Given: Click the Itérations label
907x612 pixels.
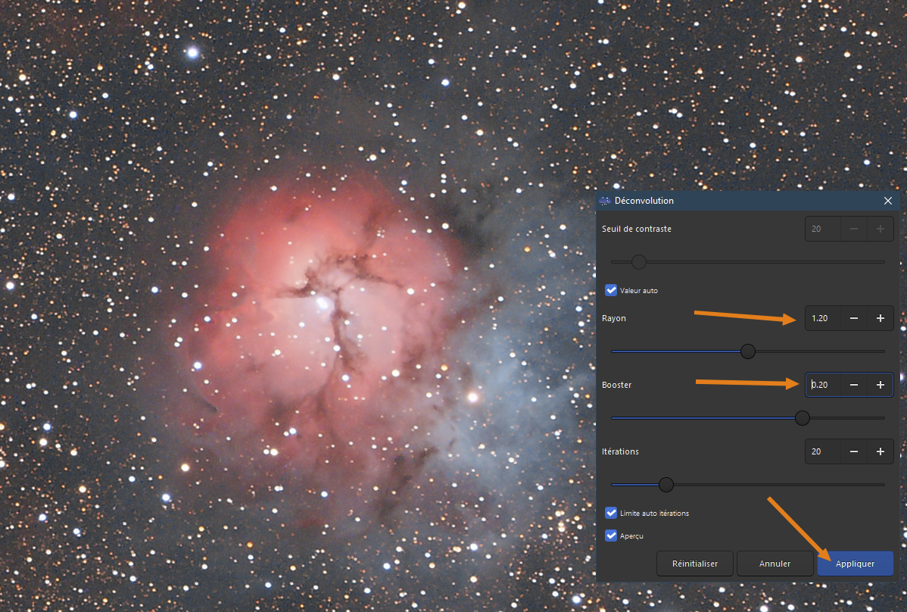Looking at the screenshot, I should 620,451.
